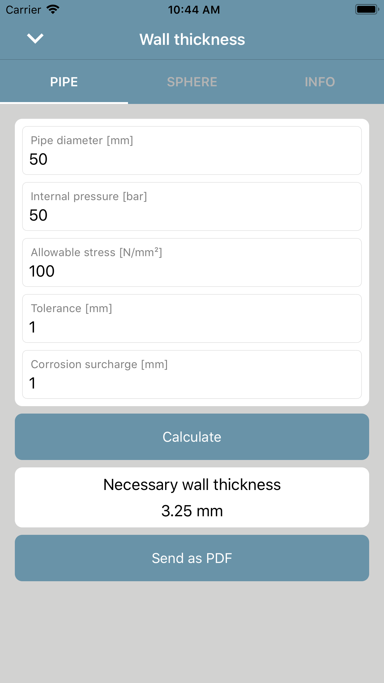The width and height of the screenshot is (384, 683).
Task: Send the result as PDF
Action: 192,558
